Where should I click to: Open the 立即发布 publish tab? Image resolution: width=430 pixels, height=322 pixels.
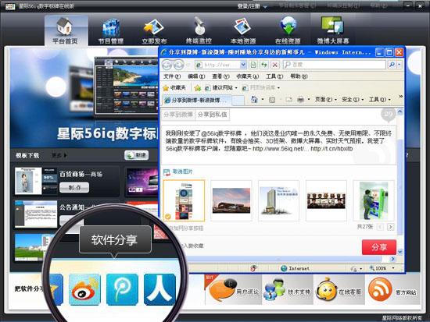[154, 30]
